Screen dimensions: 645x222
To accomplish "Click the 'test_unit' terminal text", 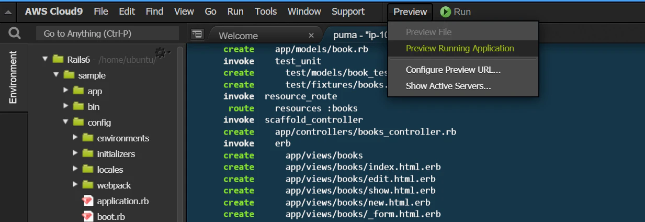I will [x=298, y=61].
